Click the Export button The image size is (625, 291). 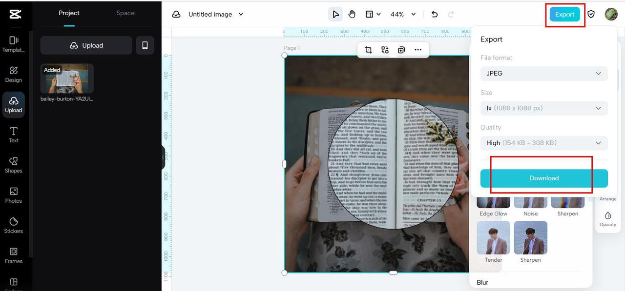click(x=564, y=14)
